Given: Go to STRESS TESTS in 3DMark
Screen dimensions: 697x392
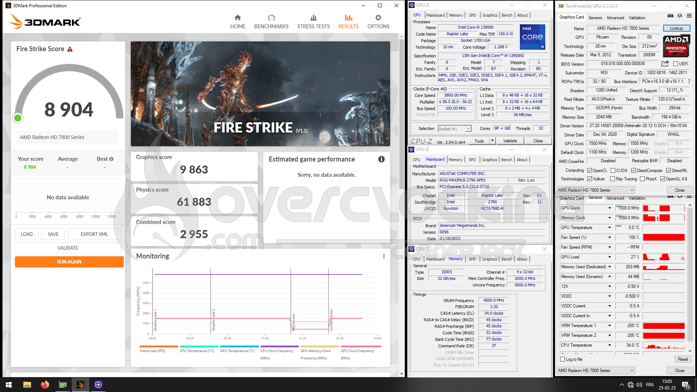Looking at the screenshot, I should 313,22.
